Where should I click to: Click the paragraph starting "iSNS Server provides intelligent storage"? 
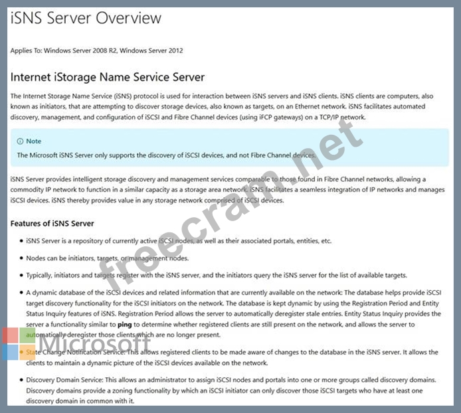[227, 190]
